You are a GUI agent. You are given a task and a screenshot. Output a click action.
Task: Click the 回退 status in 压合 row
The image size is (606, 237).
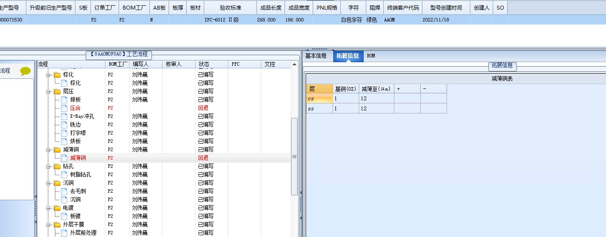coord(203,108)
